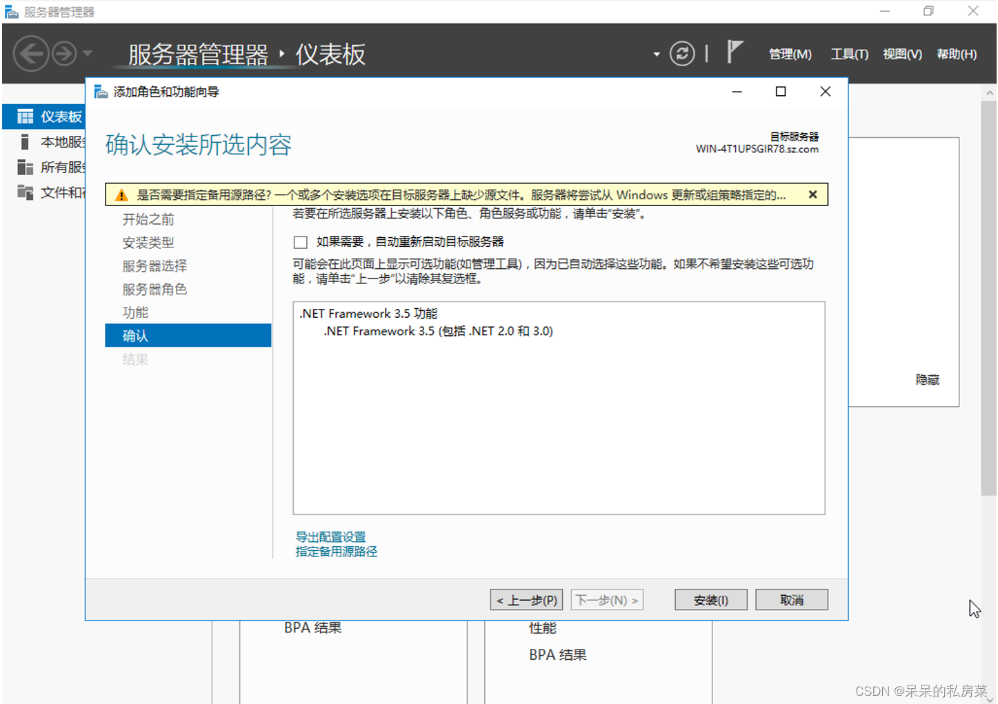Click the warning triangle icon in yellow banner
Image resolution: width=998 pixels, height=704 pixels.
[121, 195]
